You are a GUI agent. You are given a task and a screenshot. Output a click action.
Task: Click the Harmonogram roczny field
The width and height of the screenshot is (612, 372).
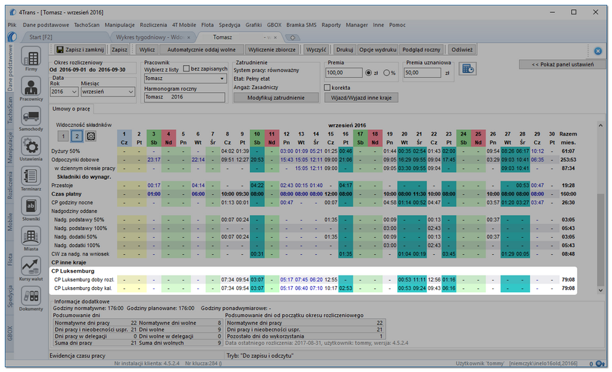tap(185, 97)
